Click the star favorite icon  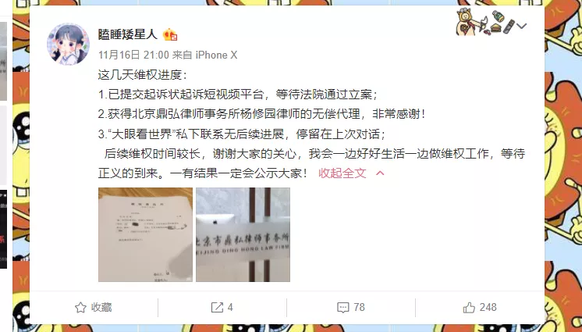point(80,308)
